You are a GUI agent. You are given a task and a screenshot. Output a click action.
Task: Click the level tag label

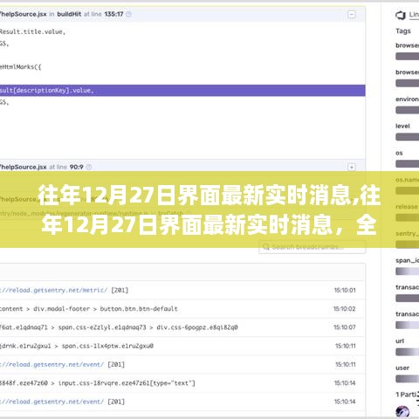coord(402,126)
